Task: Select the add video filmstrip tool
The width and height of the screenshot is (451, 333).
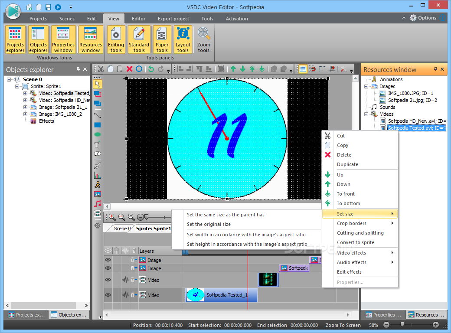Action: [98, 213]
